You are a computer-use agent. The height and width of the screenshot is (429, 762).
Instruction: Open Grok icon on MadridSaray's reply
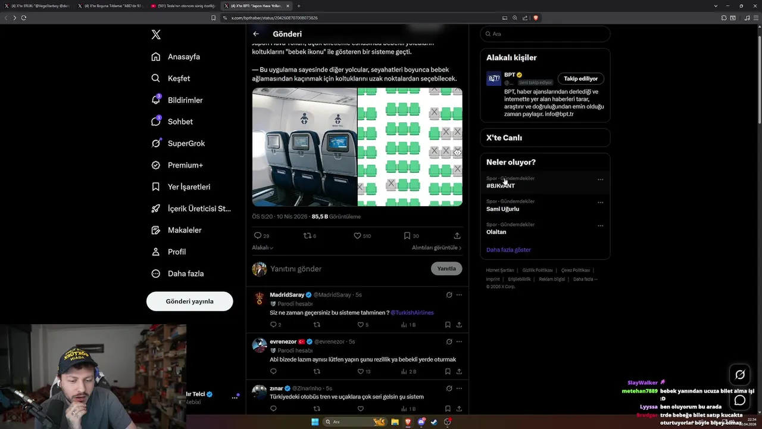[x=449, y=295]
